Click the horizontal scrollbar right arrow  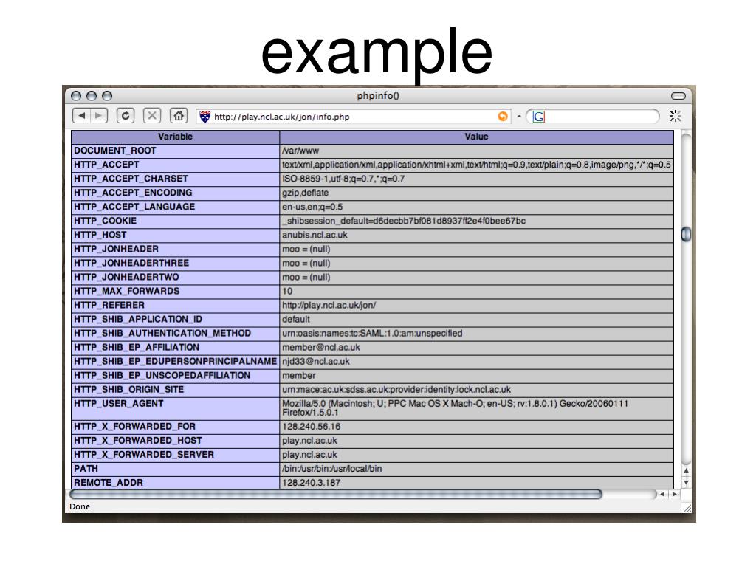click(674, 494)
